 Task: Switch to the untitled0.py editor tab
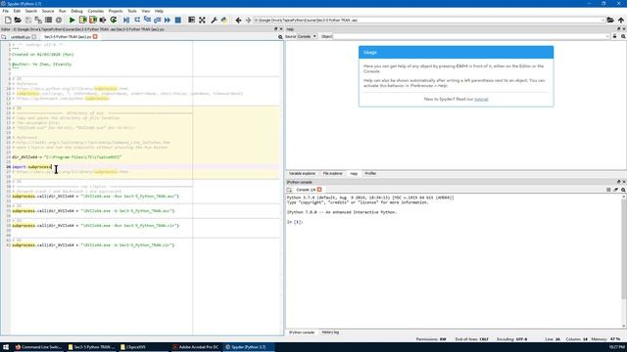pyautogui.click(x=20, y=37)
